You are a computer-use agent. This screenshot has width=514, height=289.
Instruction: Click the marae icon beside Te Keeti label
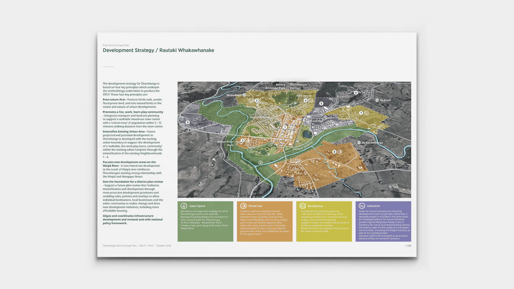tap(377, 100)
